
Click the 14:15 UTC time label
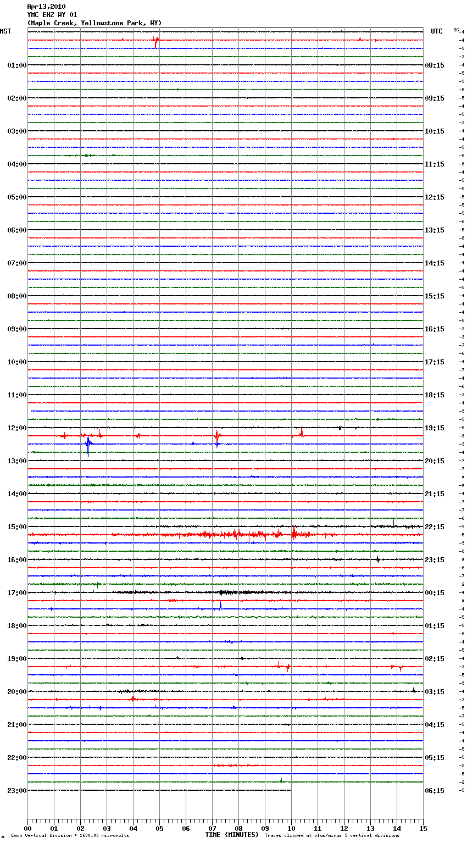(x=435, y=263)
